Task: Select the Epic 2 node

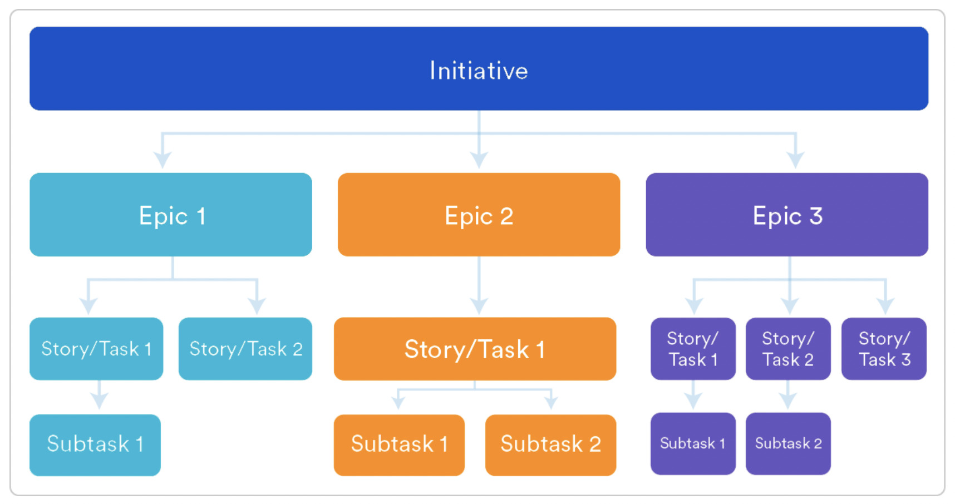Action: (x=477, y=214)
